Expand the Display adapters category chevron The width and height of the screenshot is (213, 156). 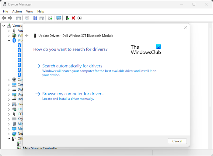pyautogui.click(x=9, y=95)
